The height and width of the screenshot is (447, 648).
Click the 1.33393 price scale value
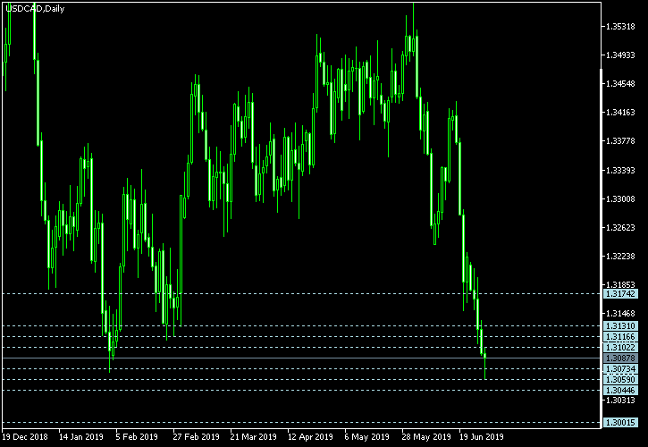(620, 171)
